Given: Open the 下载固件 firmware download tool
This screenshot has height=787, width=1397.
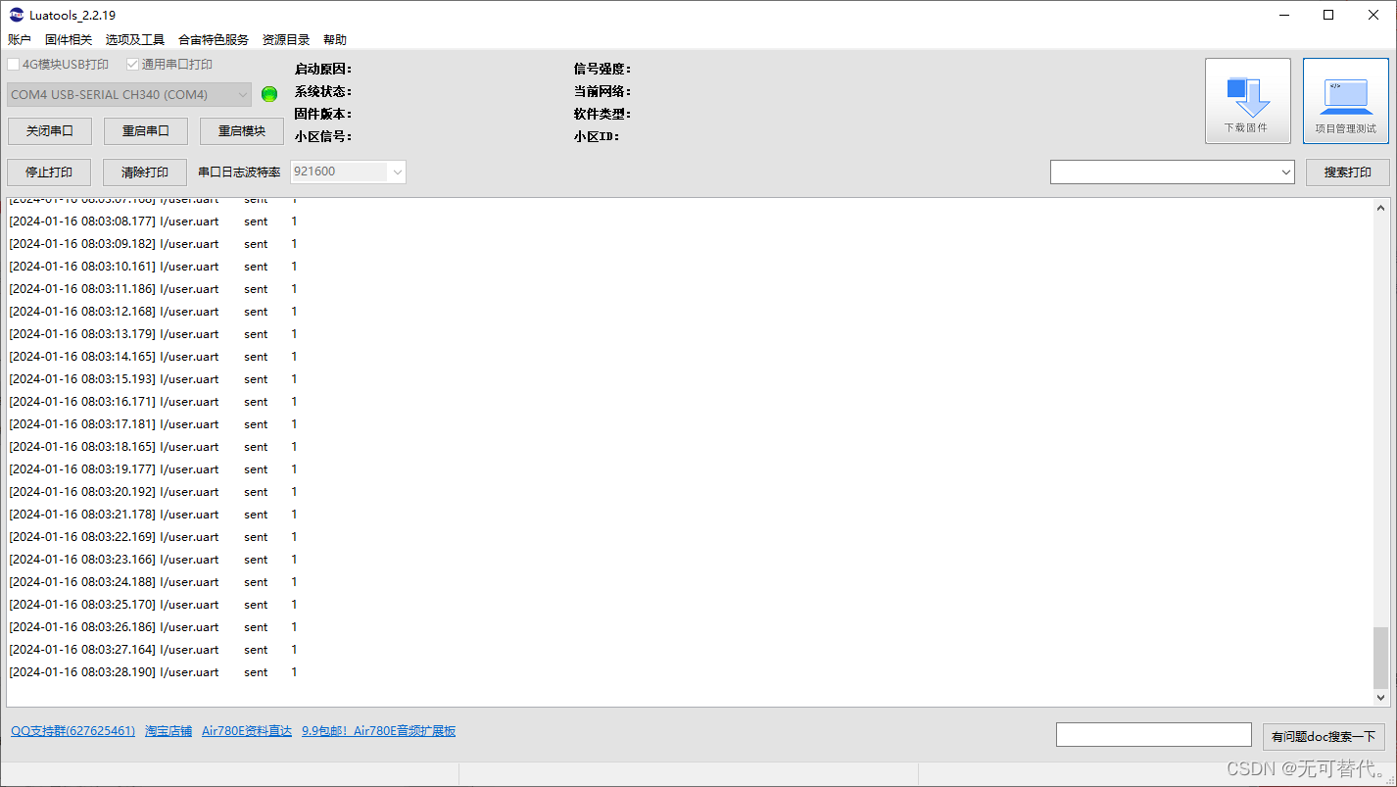Looking at the screenshot, I should [x=1247, y=101].
